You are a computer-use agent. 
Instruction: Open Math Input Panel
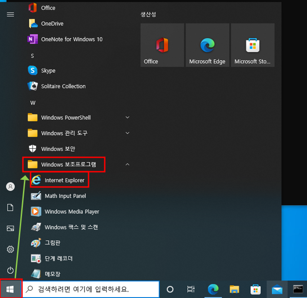78,196
